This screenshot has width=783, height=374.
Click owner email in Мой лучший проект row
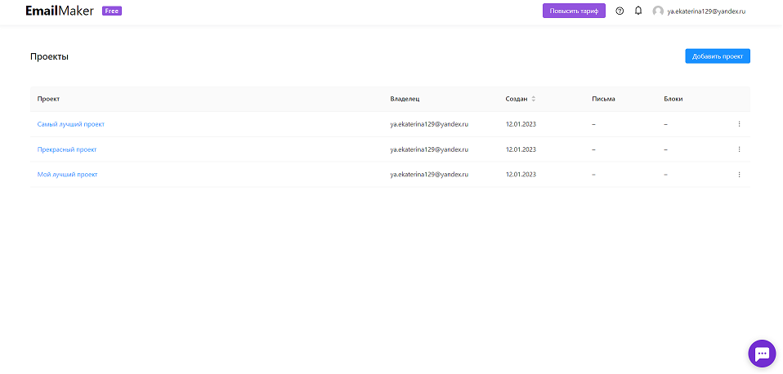(x=429, y=175)
